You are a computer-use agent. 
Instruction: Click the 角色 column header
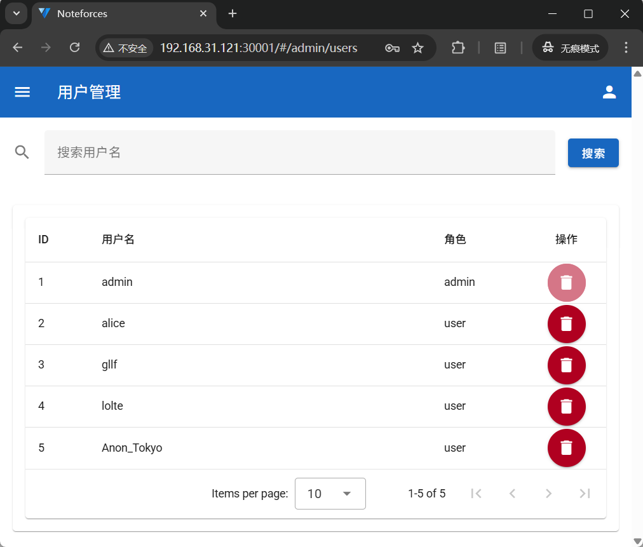(x=455, y=239)
